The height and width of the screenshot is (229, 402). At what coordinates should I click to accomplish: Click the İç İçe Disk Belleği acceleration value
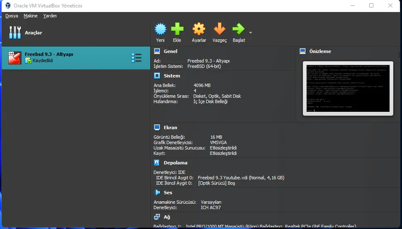click(x=210, y=101)
